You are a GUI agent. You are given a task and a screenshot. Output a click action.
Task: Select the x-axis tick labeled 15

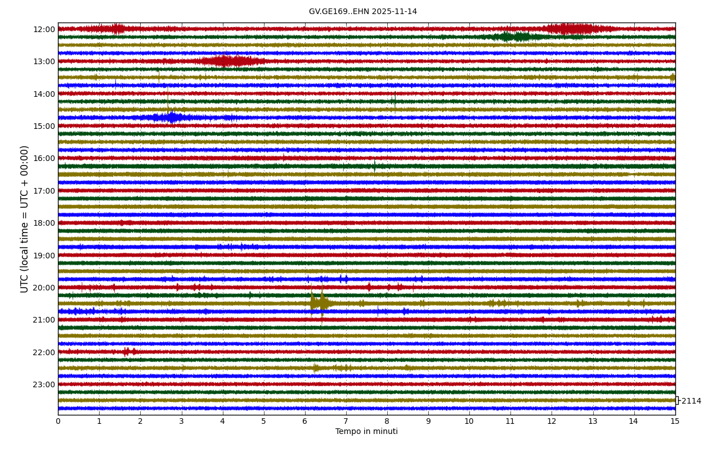(674, 421)
